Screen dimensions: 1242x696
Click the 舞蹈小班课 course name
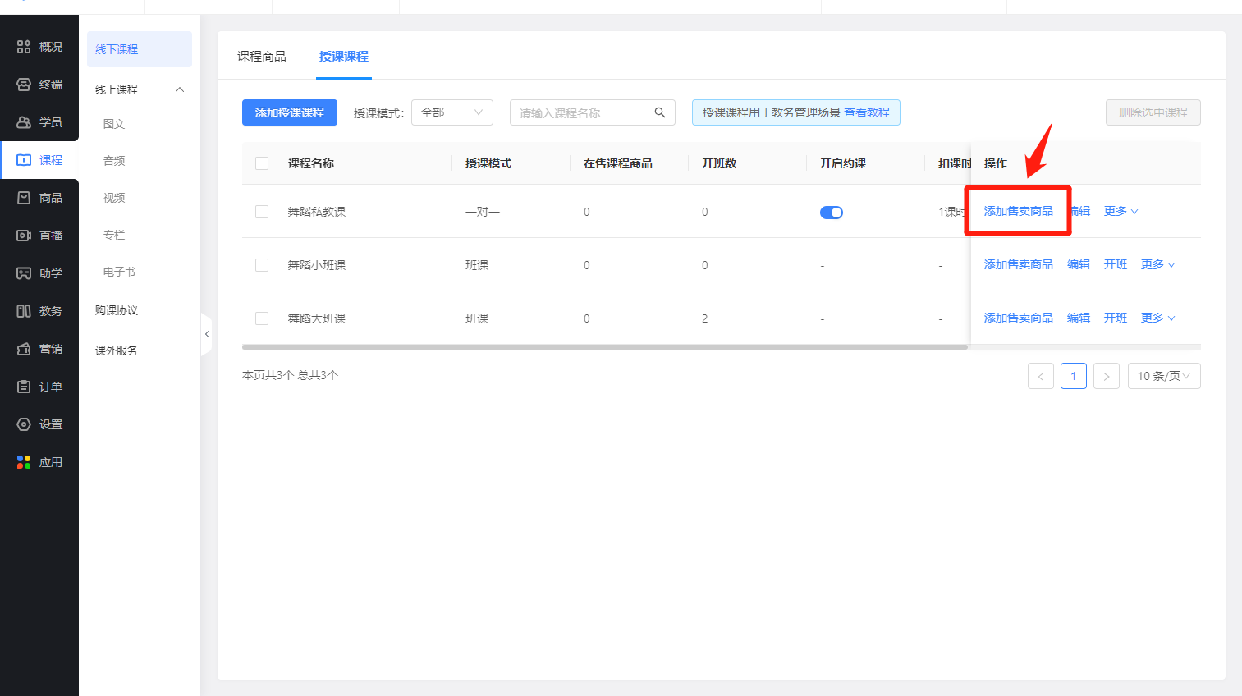pos(317,265)
